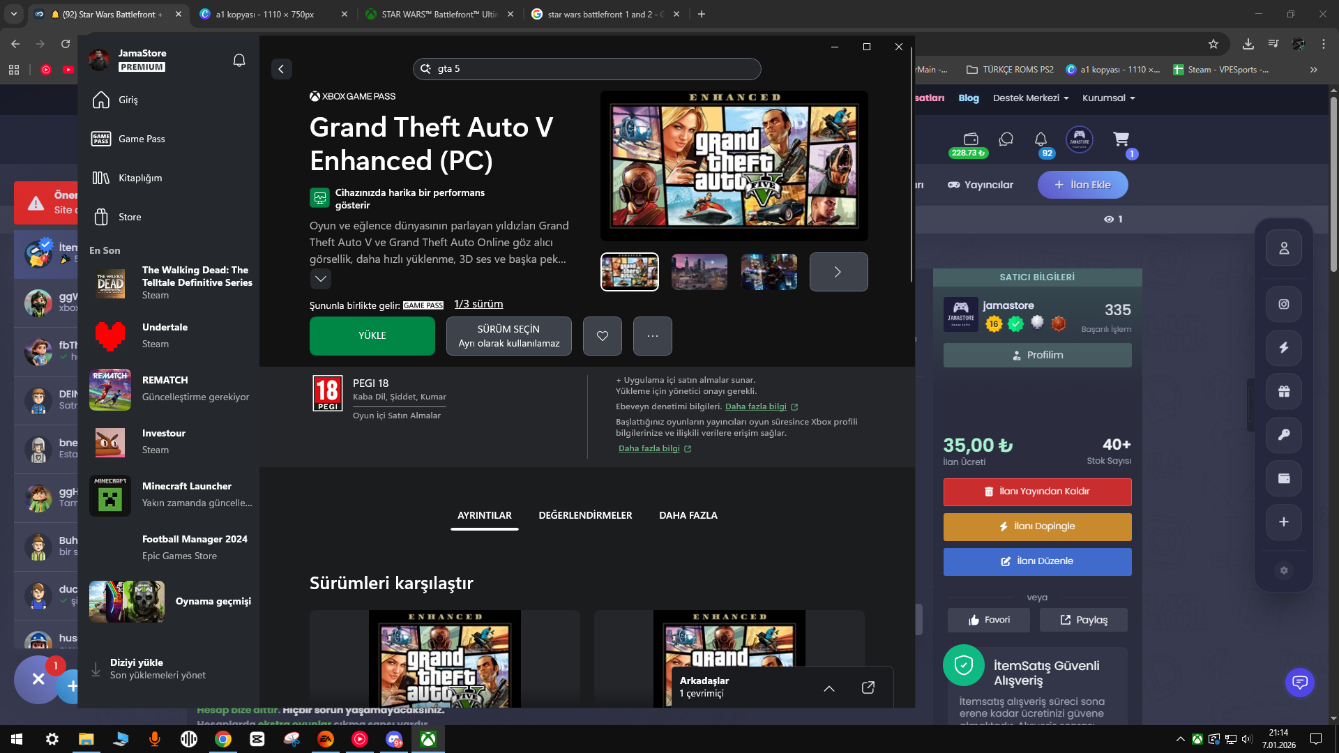Open the three-dot more options button

point(653,336)
